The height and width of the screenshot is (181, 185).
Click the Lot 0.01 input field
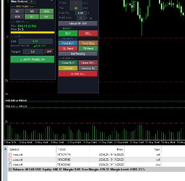point(36,41)
